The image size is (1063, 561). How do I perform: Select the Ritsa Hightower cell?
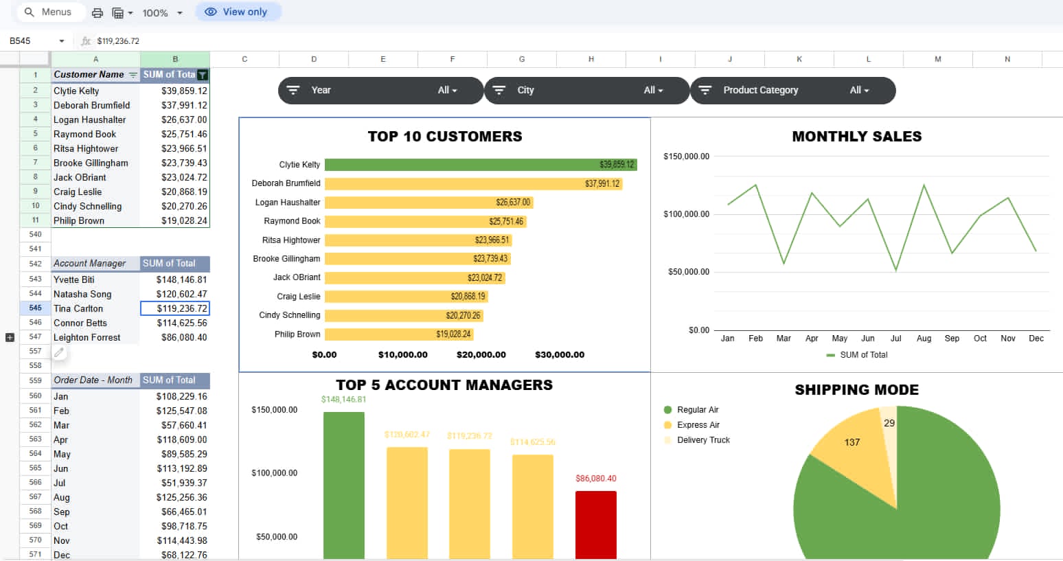(x=95, y=148)
